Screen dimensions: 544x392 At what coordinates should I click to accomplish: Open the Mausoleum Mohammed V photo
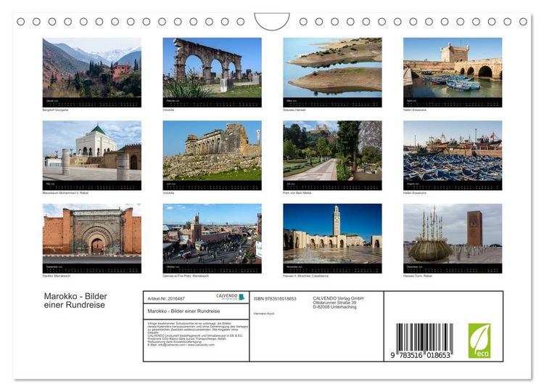[x=92, y=150]
